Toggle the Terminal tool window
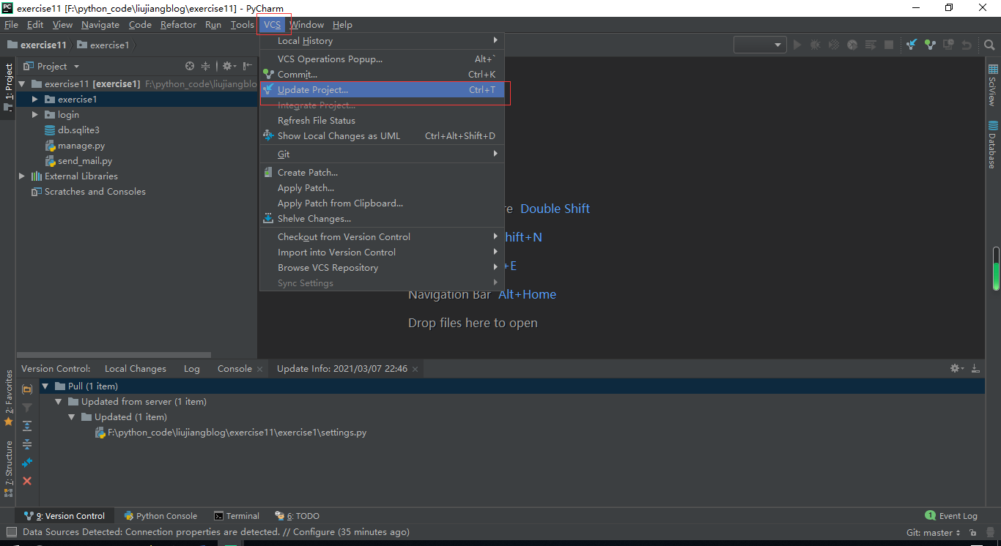This screenshot has width=1001, height=546. click(x=237, y=516)
